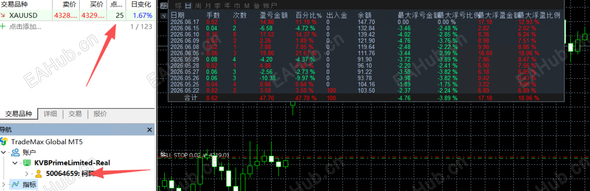Click the 手数 column header in statistics
The height and width of the screenshot is (191, 590).
214,15
